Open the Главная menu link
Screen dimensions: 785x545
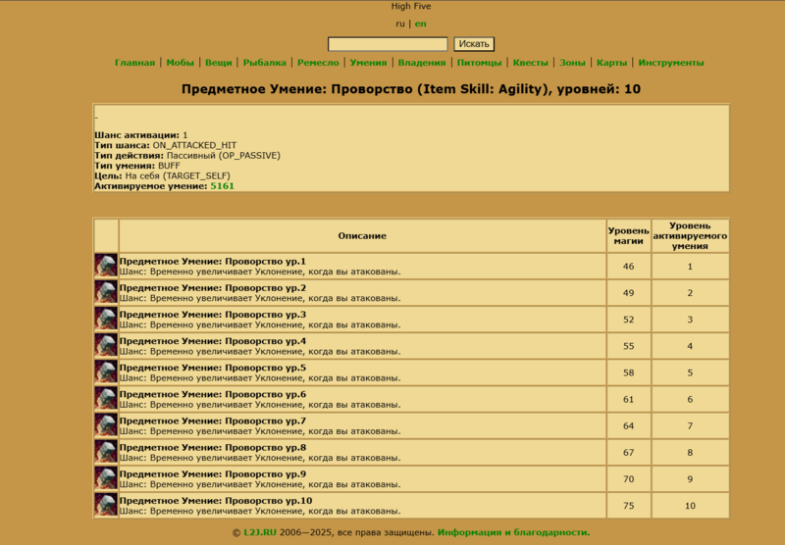tap(134, 63)
